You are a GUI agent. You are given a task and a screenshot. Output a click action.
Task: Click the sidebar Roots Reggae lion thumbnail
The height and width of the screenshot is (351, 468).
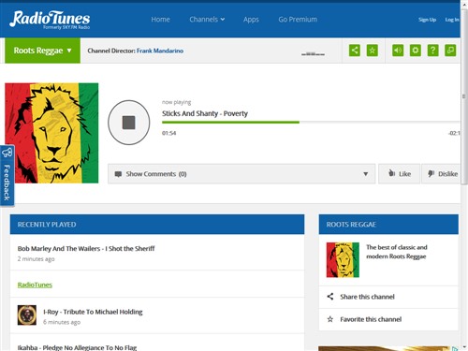click(343, 260)
